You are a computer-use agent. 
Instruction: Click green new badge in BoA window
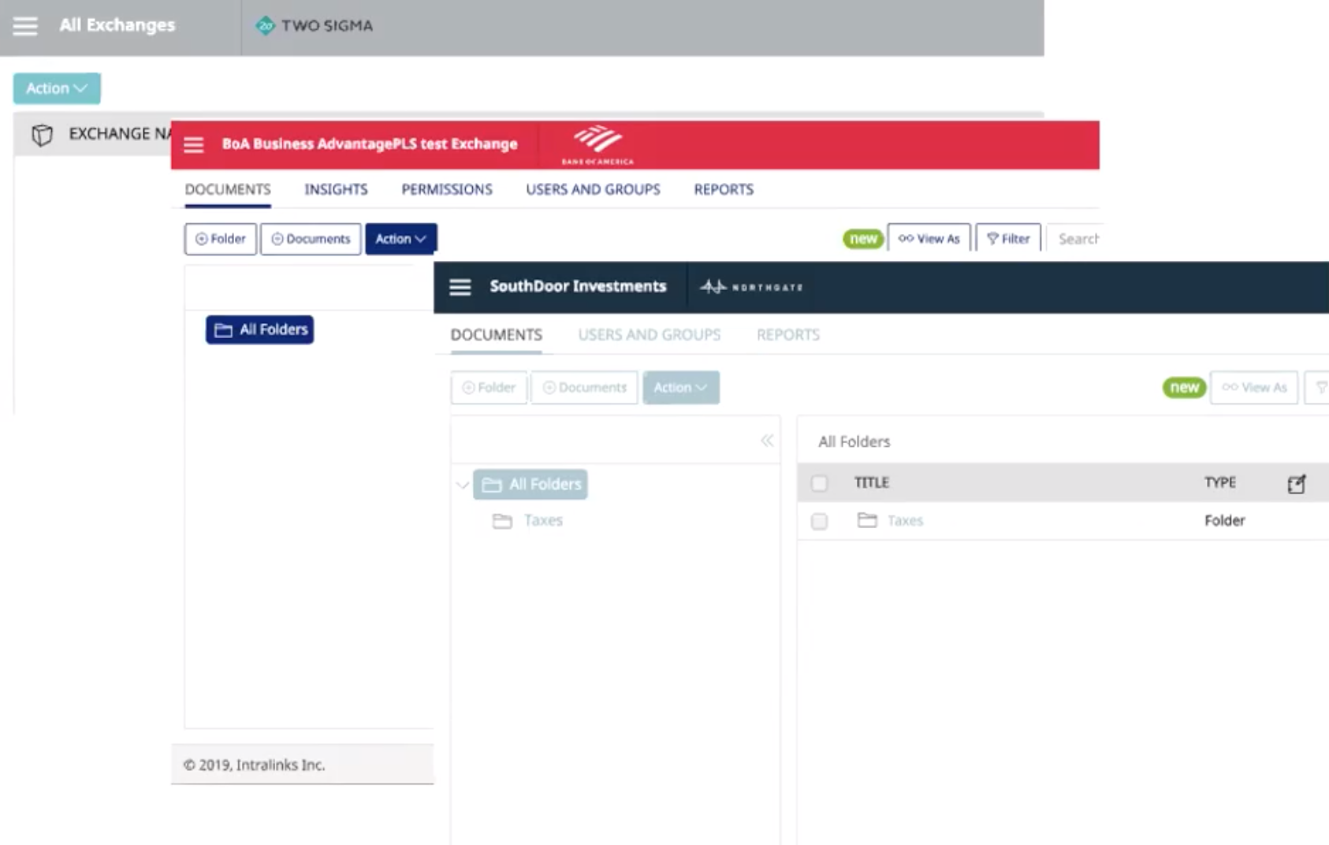pyautogui.click(x=863, y=239)
